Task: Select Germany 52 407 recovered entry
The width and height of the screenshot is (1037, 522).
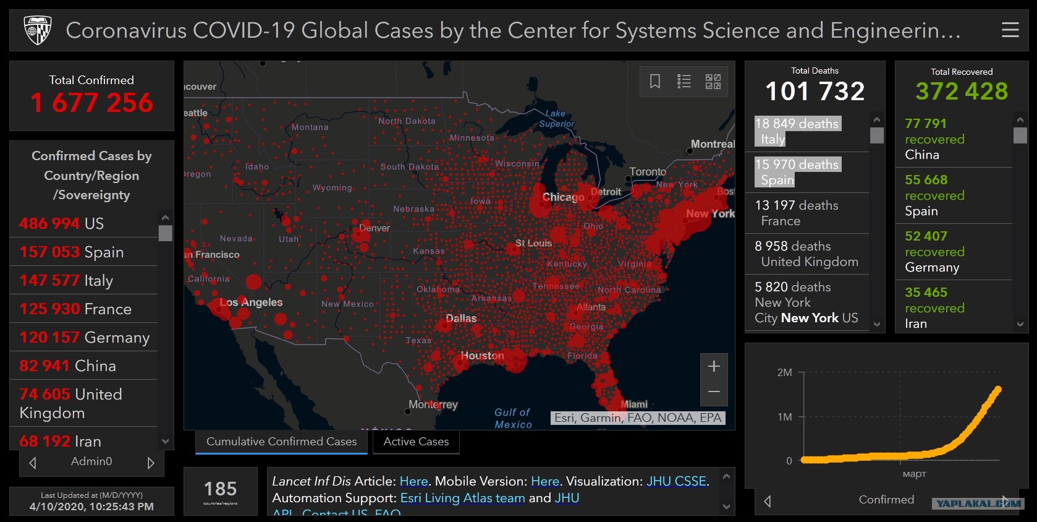Action: point(954,252)
